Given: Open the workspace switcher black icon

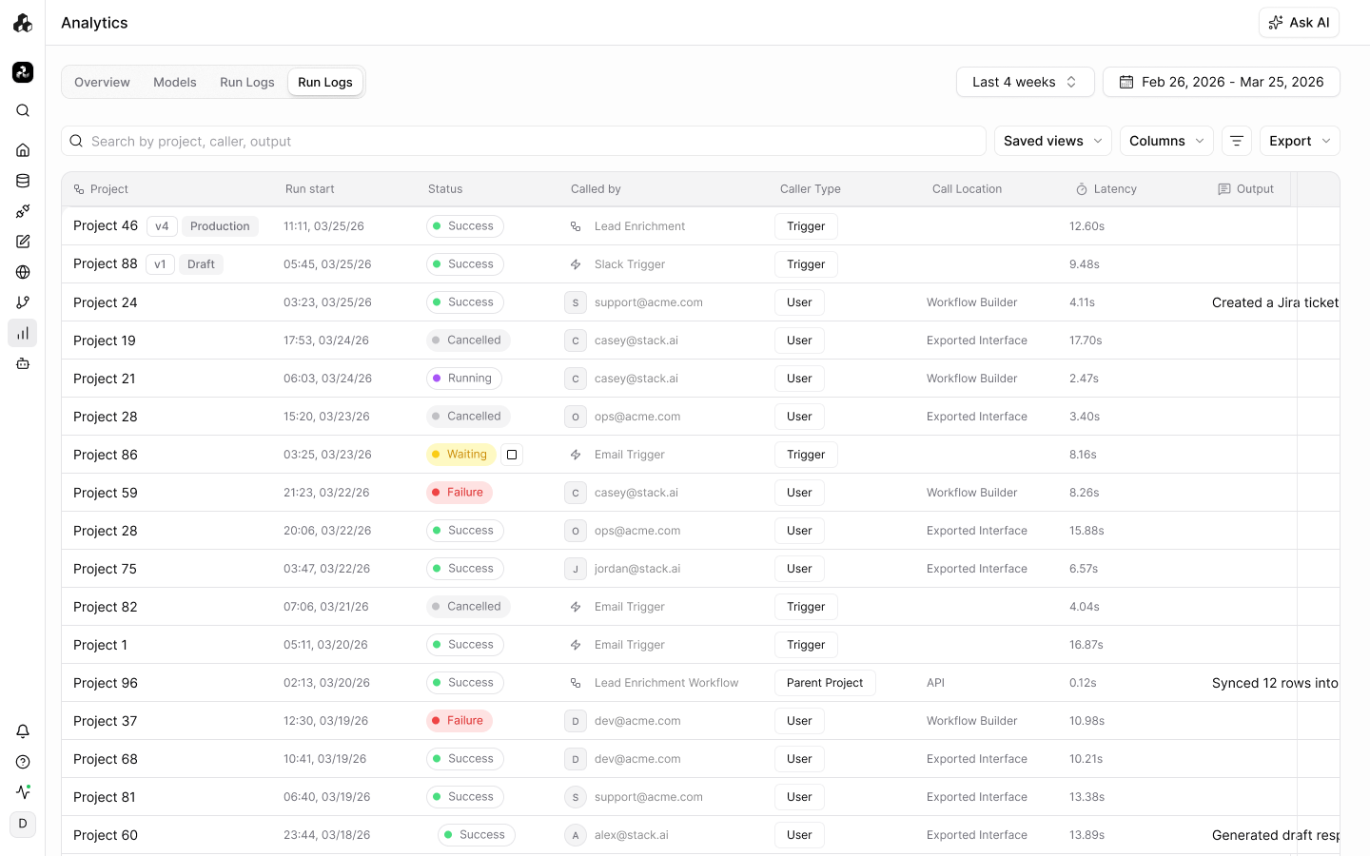Looking at the screenshot, I should [x=23, y=72].
